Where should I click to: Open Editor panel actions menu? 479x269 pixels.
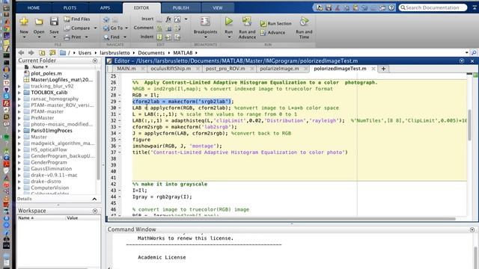[462, 61]
